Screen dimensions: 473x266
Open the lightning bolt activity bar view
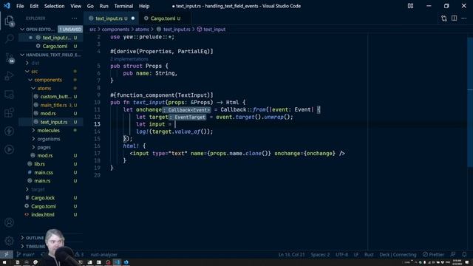click(x=9, y=131)
